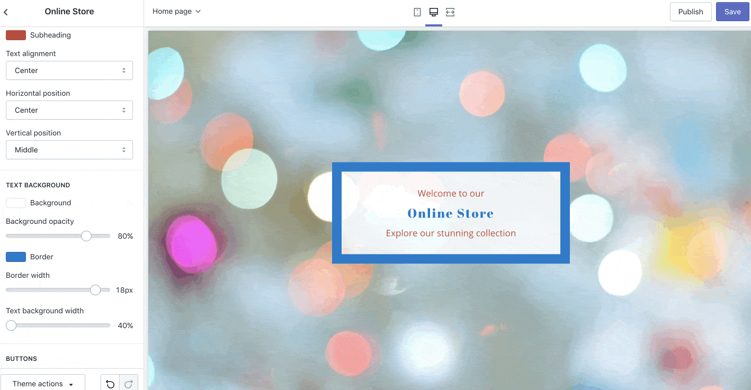
Task: Click the 'Online Store' sidebar title
Action: pos(69,11)
